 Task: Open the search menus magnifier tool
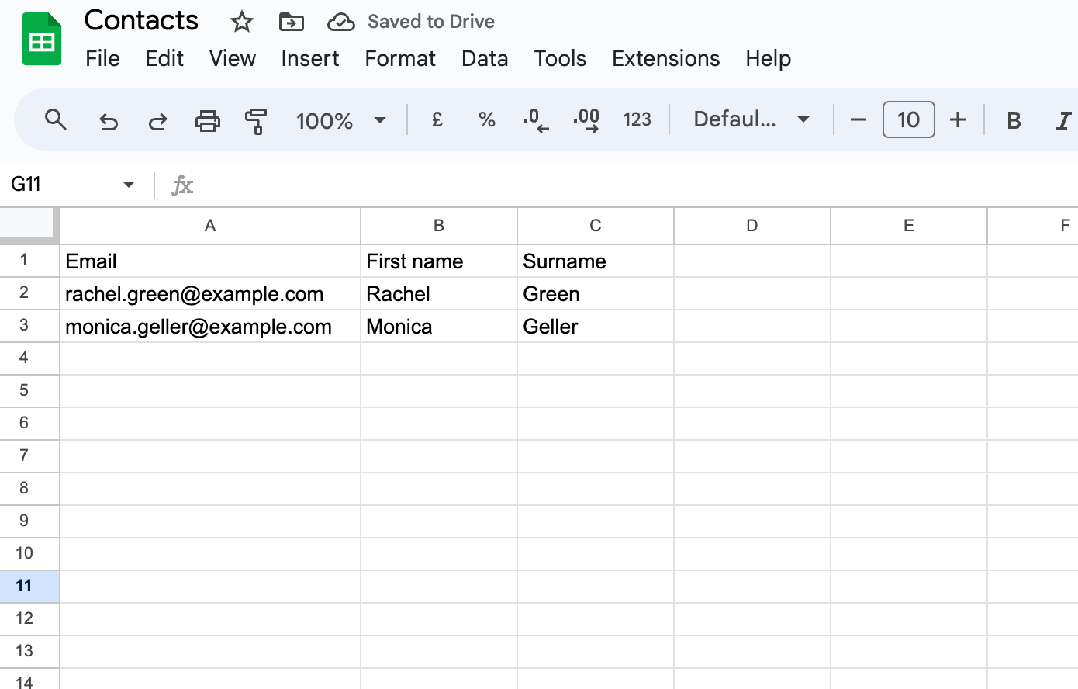click(56, 120)
